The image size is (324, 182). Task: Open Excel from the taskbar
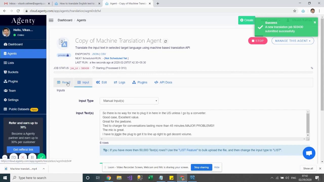(x=150, y=178)
